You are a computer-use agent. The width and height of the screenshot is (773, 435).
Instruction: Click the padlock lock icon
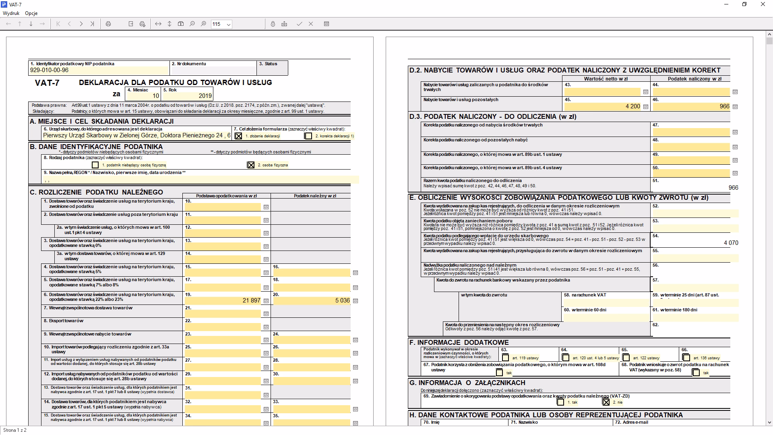point(273,24)
